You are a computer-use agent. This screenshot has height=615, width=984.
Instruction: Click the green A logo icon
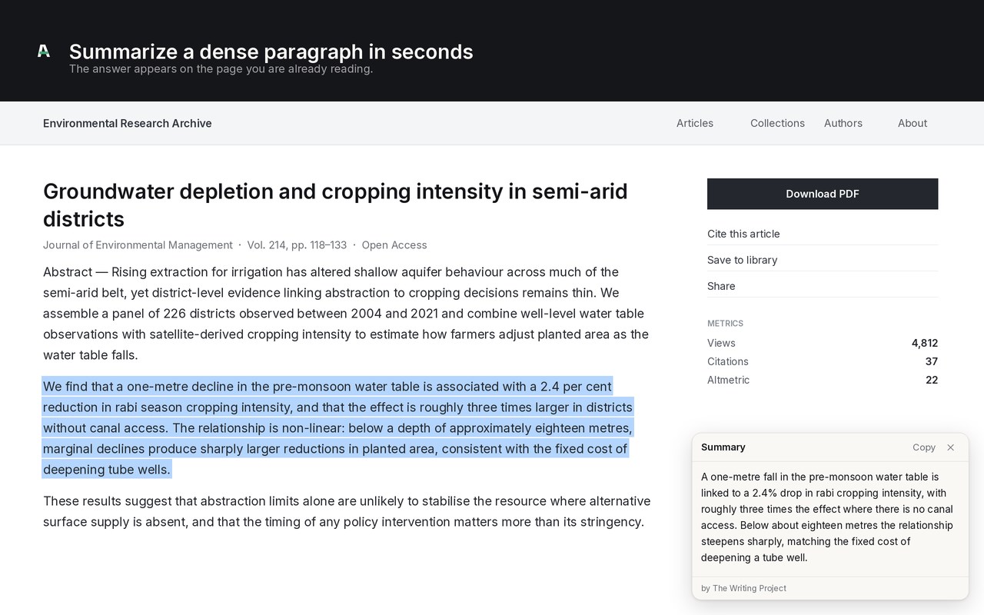pos(44,51)
